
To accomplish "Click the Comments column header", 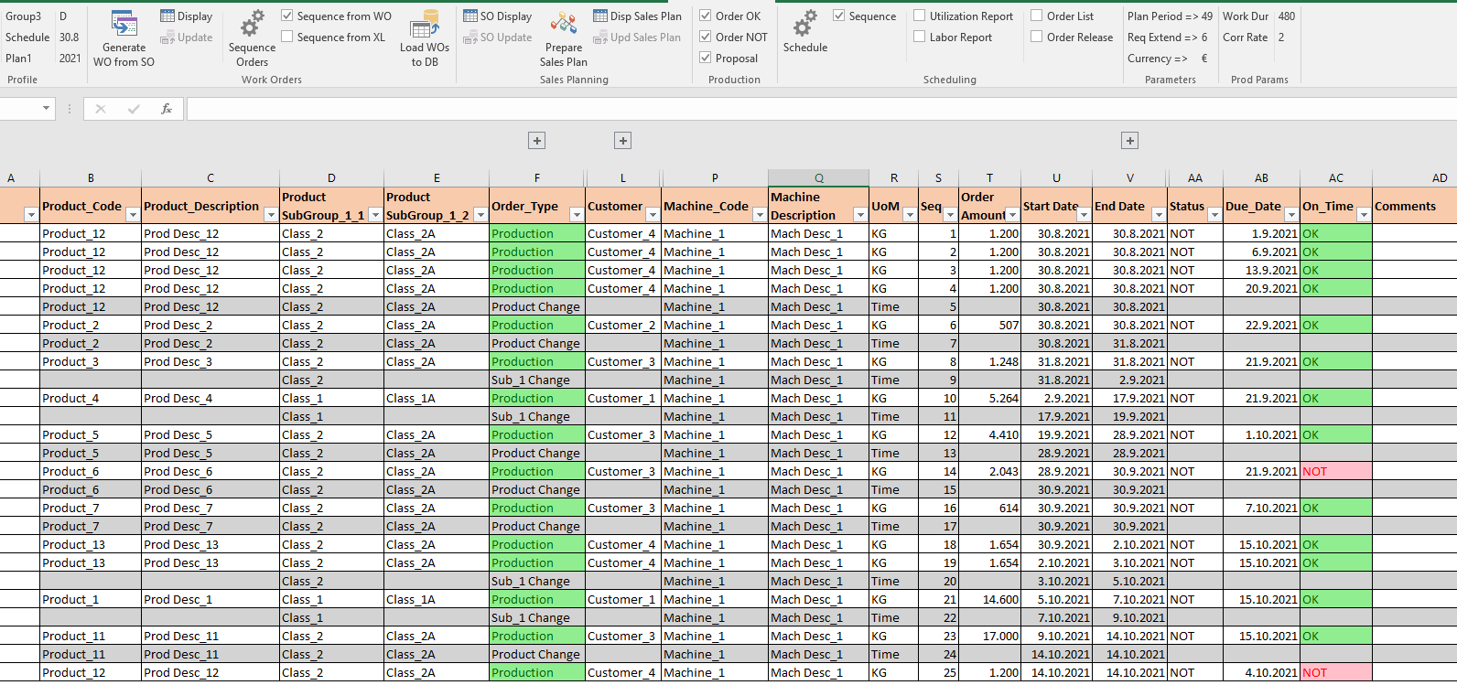I will click(x=1415, y=206).
